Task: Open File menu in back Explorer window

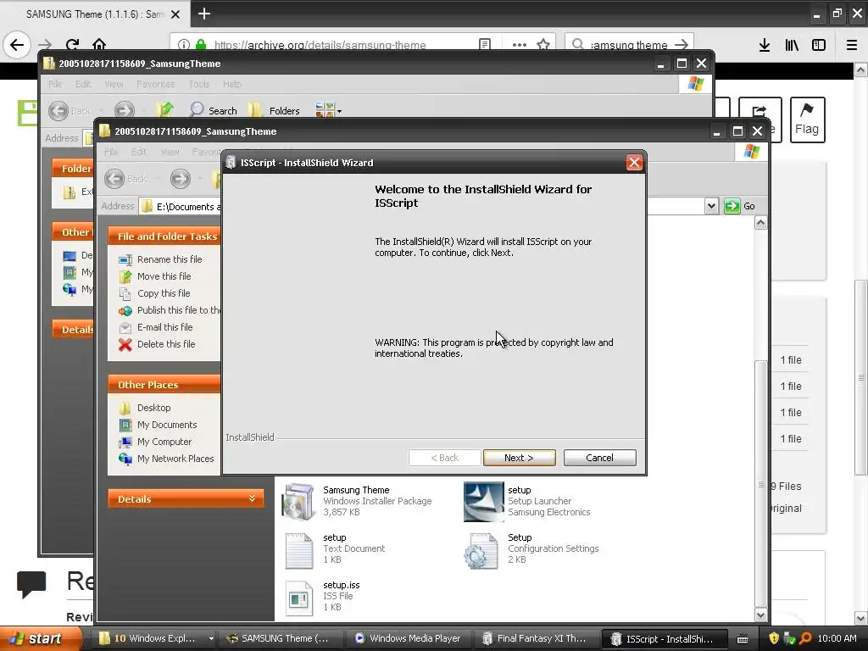Action: 55,84
